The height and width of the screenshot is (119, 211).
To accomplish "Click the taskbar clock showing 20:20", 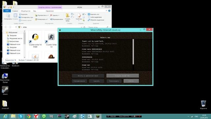I will (204, 116).
